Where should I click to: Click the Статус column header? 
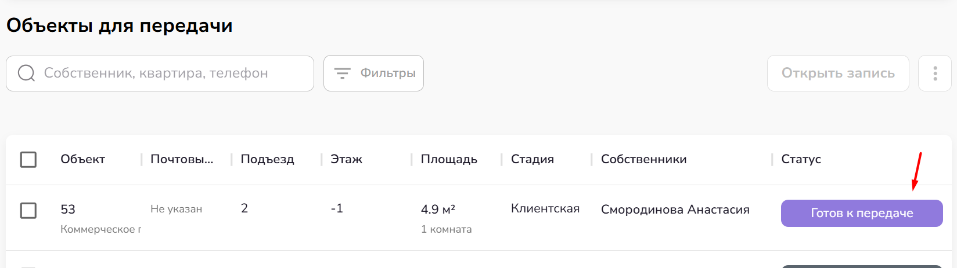tap(801, 159)
